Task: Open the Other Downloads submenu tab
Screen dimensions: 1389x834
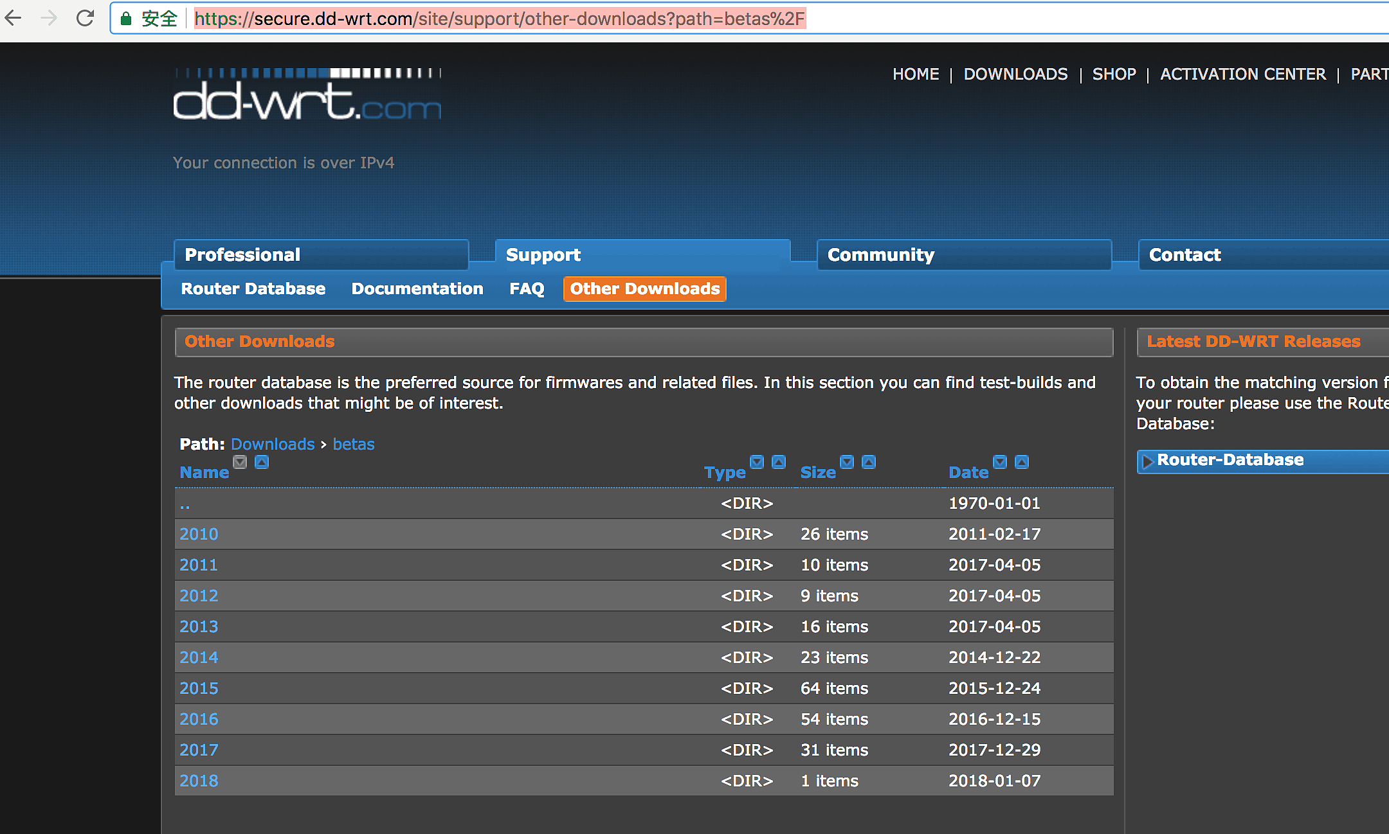Action: [x=644, y=289]
